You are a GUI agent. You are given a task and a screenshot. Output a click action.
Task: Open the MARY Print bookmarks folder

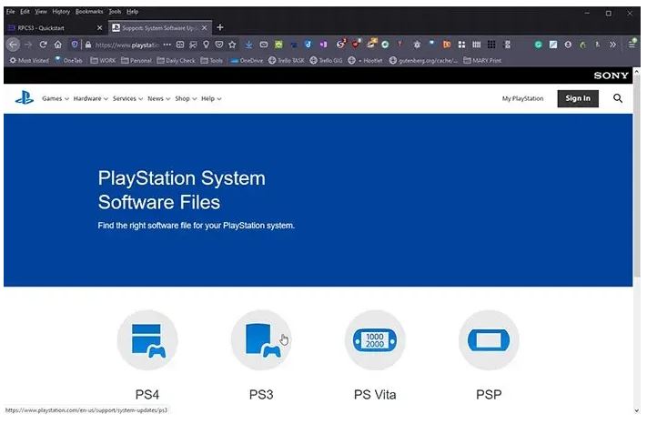tap(482, 60)
